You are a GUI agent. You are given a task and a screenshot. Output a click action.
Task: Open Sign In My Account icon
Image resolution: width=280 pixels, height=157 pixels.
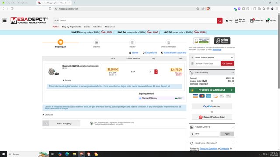240,20
